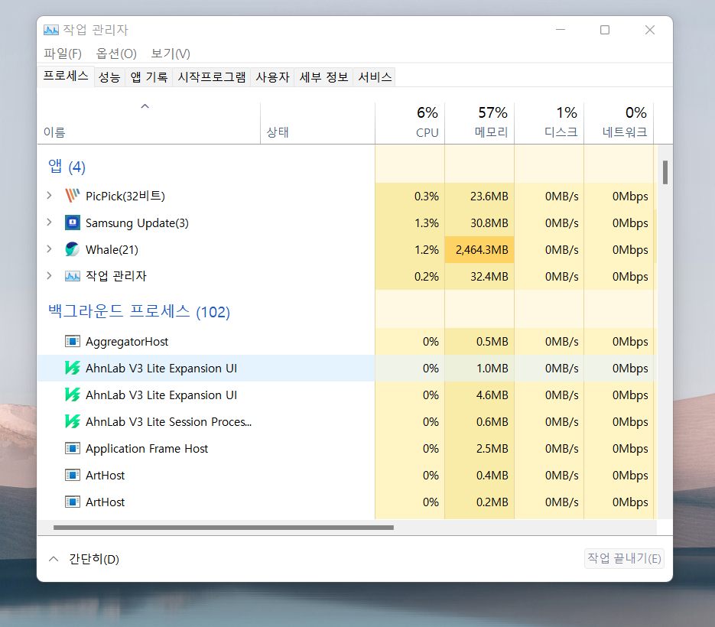Screen dimensions: 715x627
Task: Sort by the CPU column header
Action: pyautogui.click(x=409, y=122)
